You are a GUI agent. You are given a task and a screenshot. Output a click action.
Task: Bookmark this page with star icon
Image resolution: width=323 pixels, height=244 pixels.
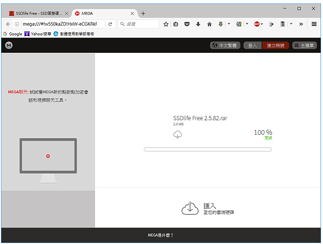(166, 24)
